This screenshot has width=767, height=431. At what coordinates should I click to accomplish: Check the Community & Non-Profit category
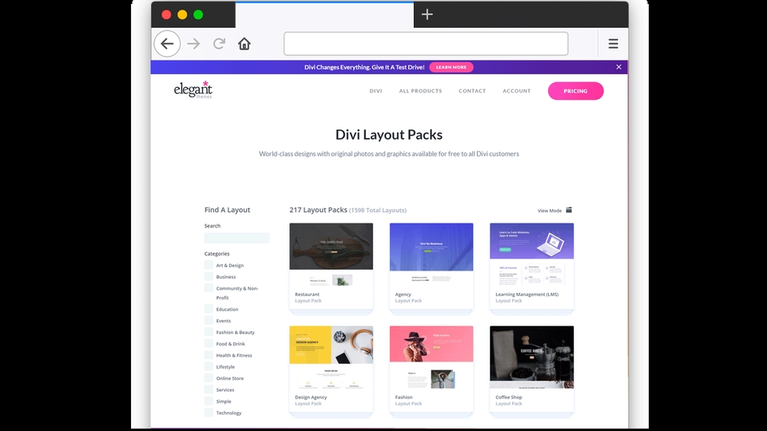(209, 288)
